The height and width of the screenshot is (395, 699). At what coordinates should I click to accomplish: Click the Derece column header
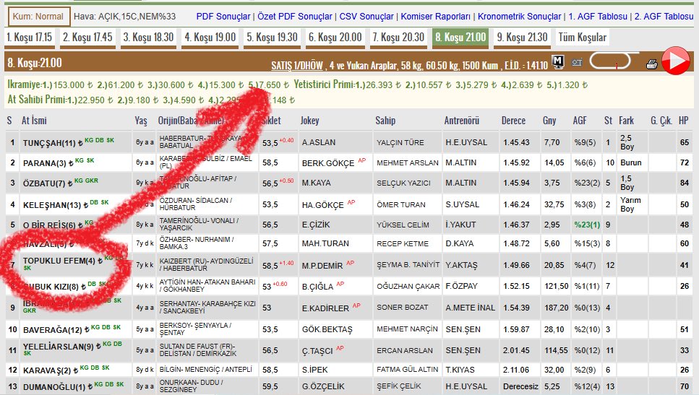click(x=513, y=121)
